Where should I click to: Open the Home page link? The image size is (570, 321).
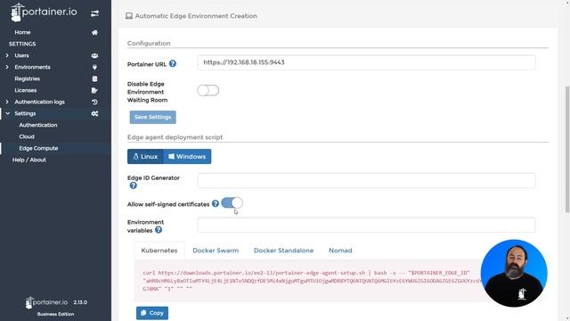pos(22,32)
